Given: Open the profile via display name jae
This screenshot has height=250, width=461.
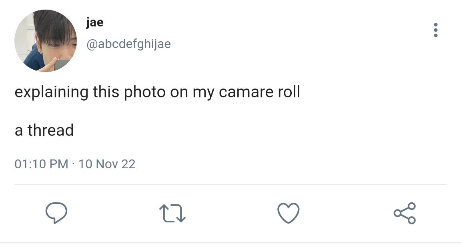Looking at the screenshot, I should [x=95, y=22].
